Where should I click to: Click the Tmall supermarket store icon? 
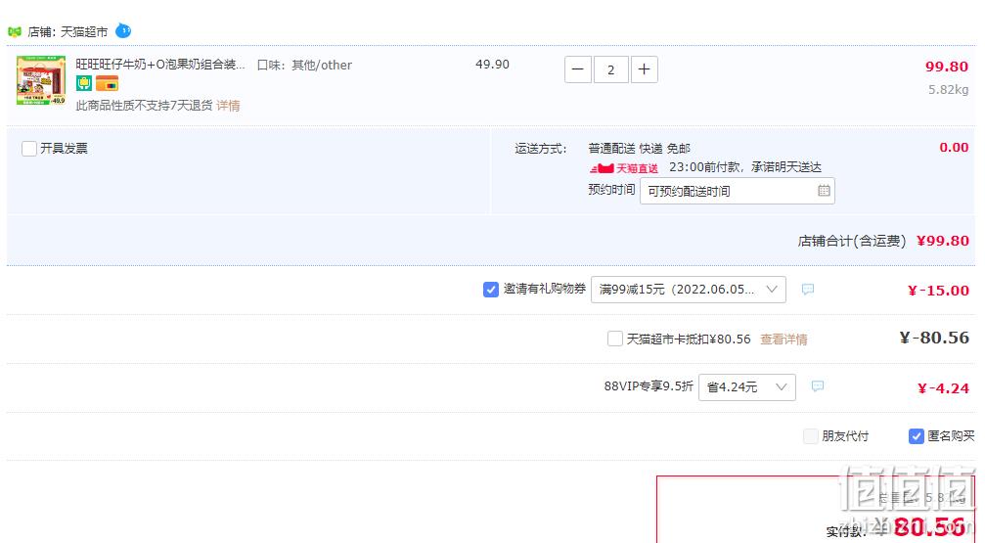click(15, 31)
